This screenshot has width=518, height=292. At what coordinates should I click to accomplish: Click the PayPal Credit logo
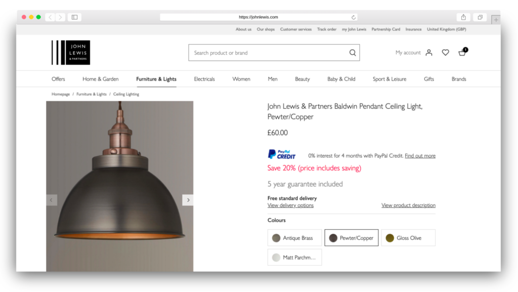click(x=282, y=155)
